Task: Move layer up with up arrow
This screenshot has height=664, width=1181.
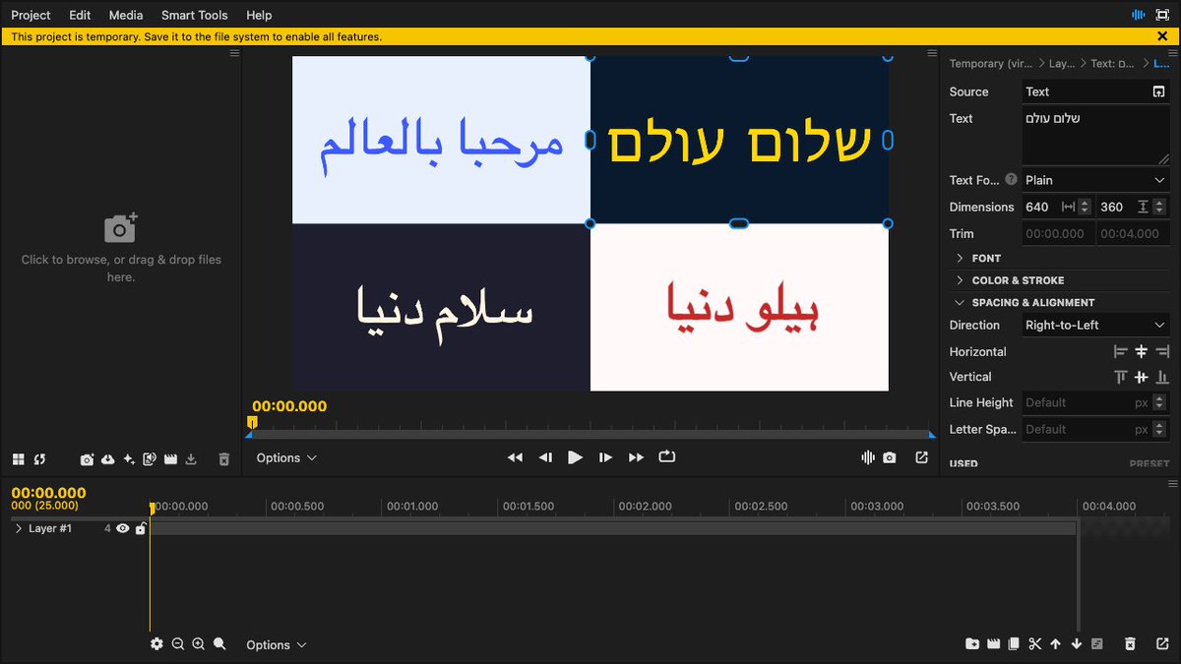Action: click(1055, 644)
